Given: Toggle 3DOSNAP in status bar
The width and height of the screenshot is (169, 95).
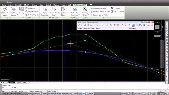Looking at the screenshot, I should 62,94.
